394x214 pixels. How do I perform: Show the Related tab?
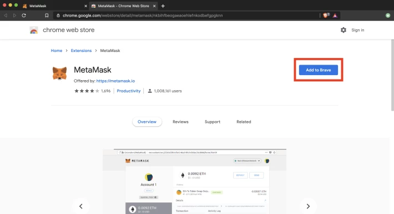pyautogui.click(x=244, y=122)
